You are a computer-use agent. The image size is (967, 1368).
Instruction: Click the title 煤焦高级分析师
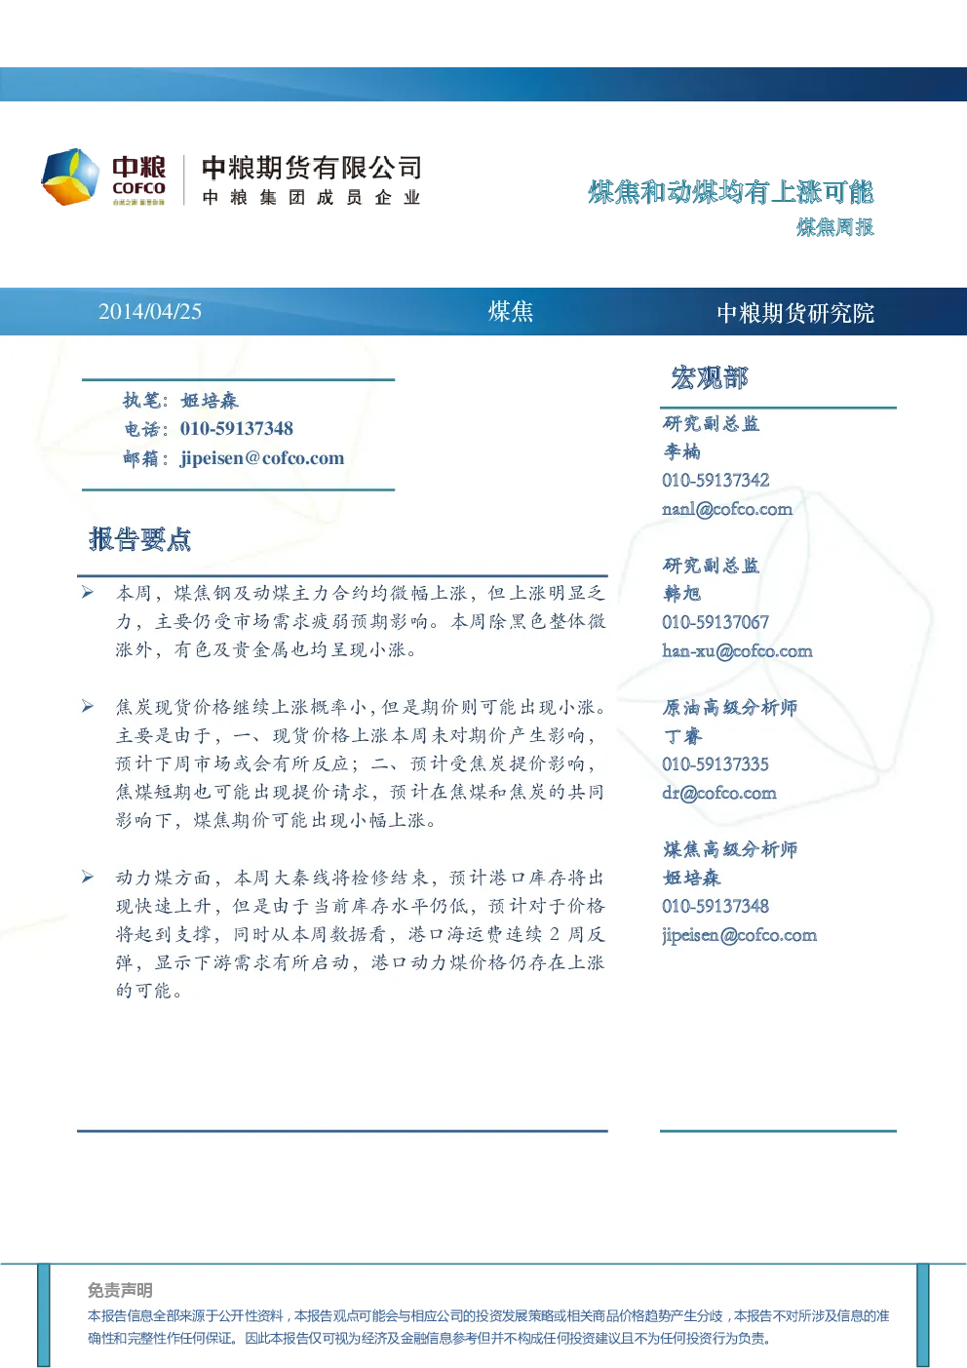pos(730,850)
